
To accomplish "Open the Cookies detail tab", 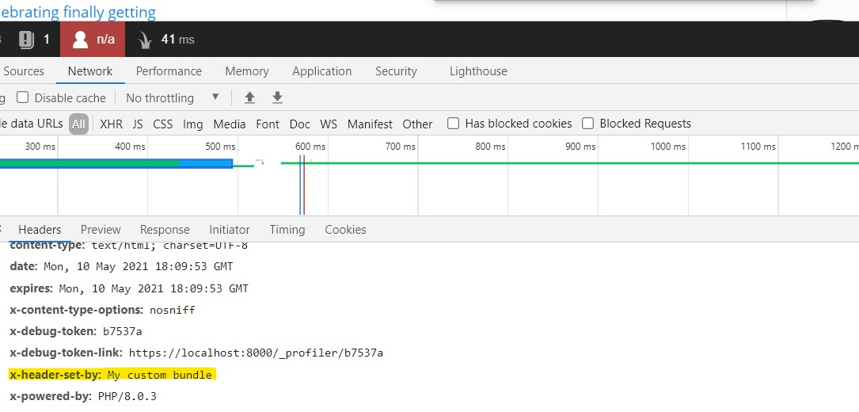I will (x=345, y=229).
